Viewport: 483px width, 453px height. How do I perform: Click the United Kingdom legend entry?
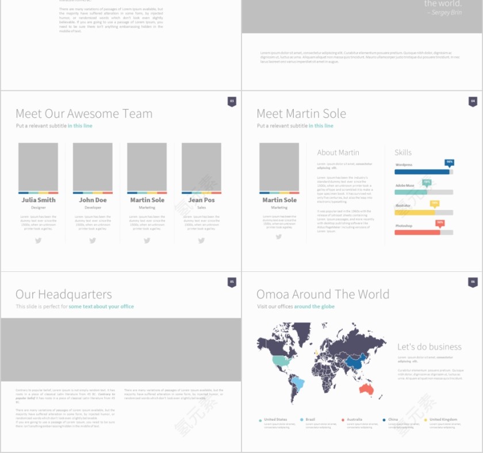[443, 420]
